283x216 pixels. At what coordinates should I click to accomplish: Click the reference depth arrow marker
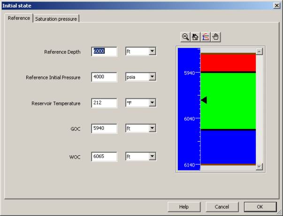204,100
